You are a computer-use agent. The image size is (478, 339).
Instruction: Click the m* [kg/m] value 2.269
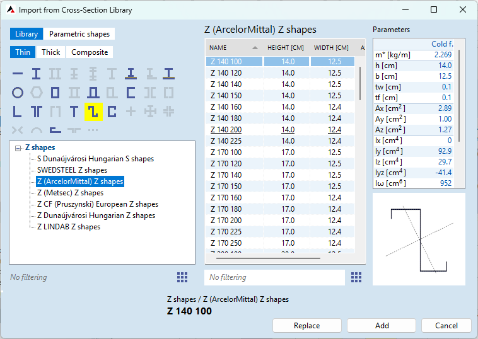point(443,55)
